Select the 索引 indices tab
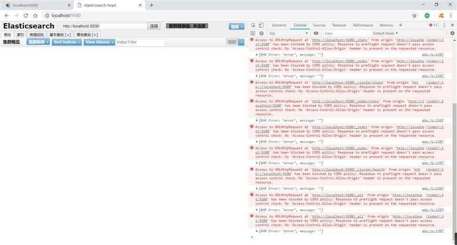The width and height of the screenshot is (457, 245). (x=20, y=35)
